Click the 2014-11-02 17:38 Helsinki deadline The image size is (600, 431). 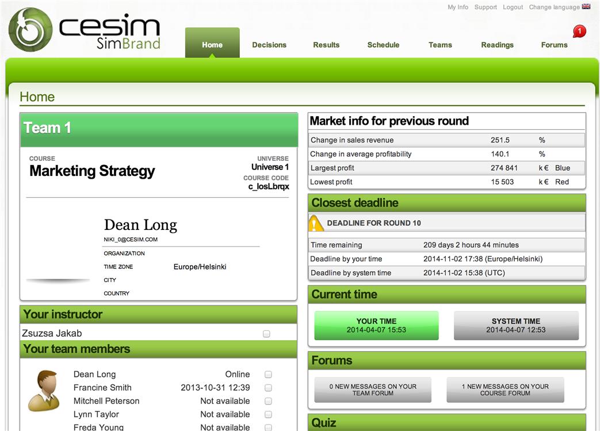click(x=483, y=259)
